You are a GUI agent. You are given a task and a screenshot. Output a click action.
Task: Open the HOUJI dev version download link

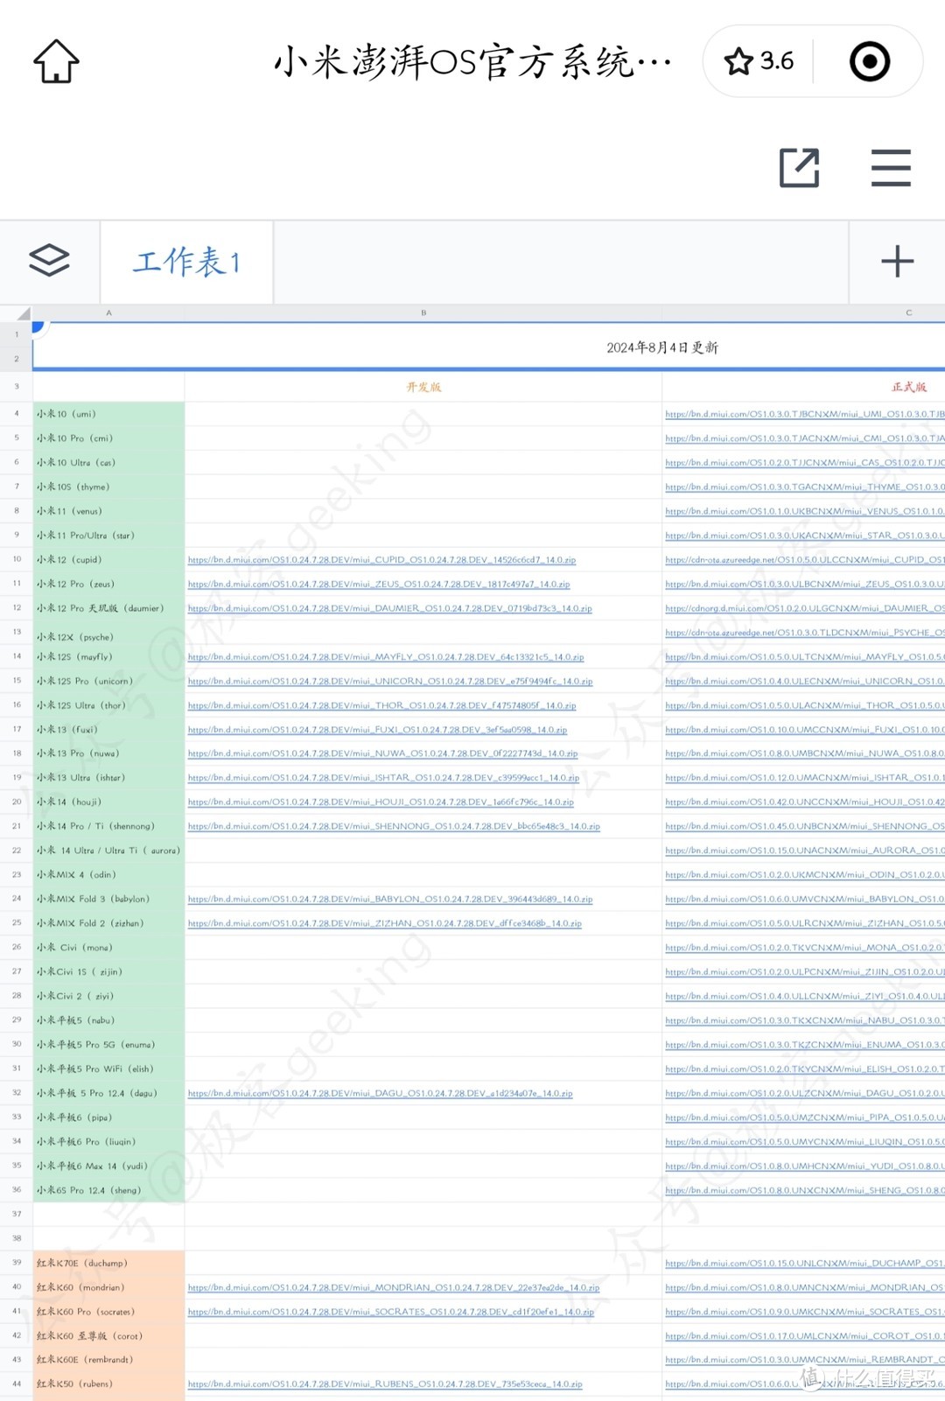pos(381,802)
